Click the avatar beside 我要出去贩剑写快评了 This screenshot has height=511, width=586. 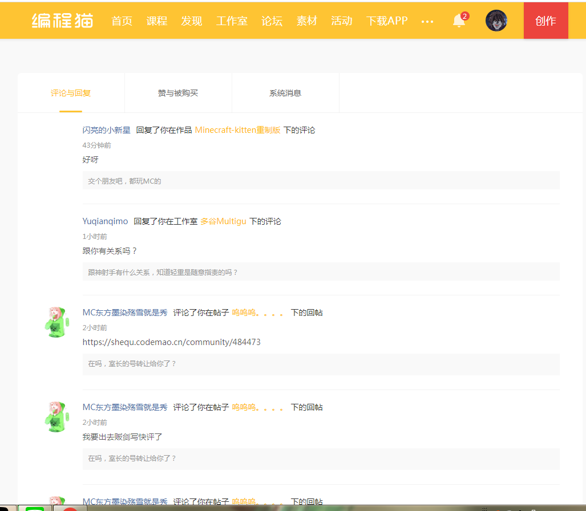tap(57, 417)
